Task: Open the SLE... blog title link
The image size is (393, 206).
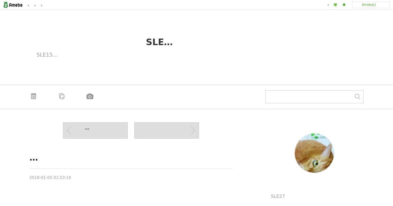Action: [159, 42]
